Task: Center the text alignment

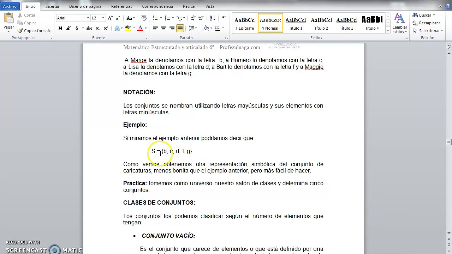Action: coord(163,28)
